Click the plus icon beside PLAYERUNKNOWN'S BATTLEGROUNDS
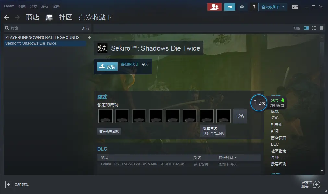The image size is (328, 194). click(89, 37)
